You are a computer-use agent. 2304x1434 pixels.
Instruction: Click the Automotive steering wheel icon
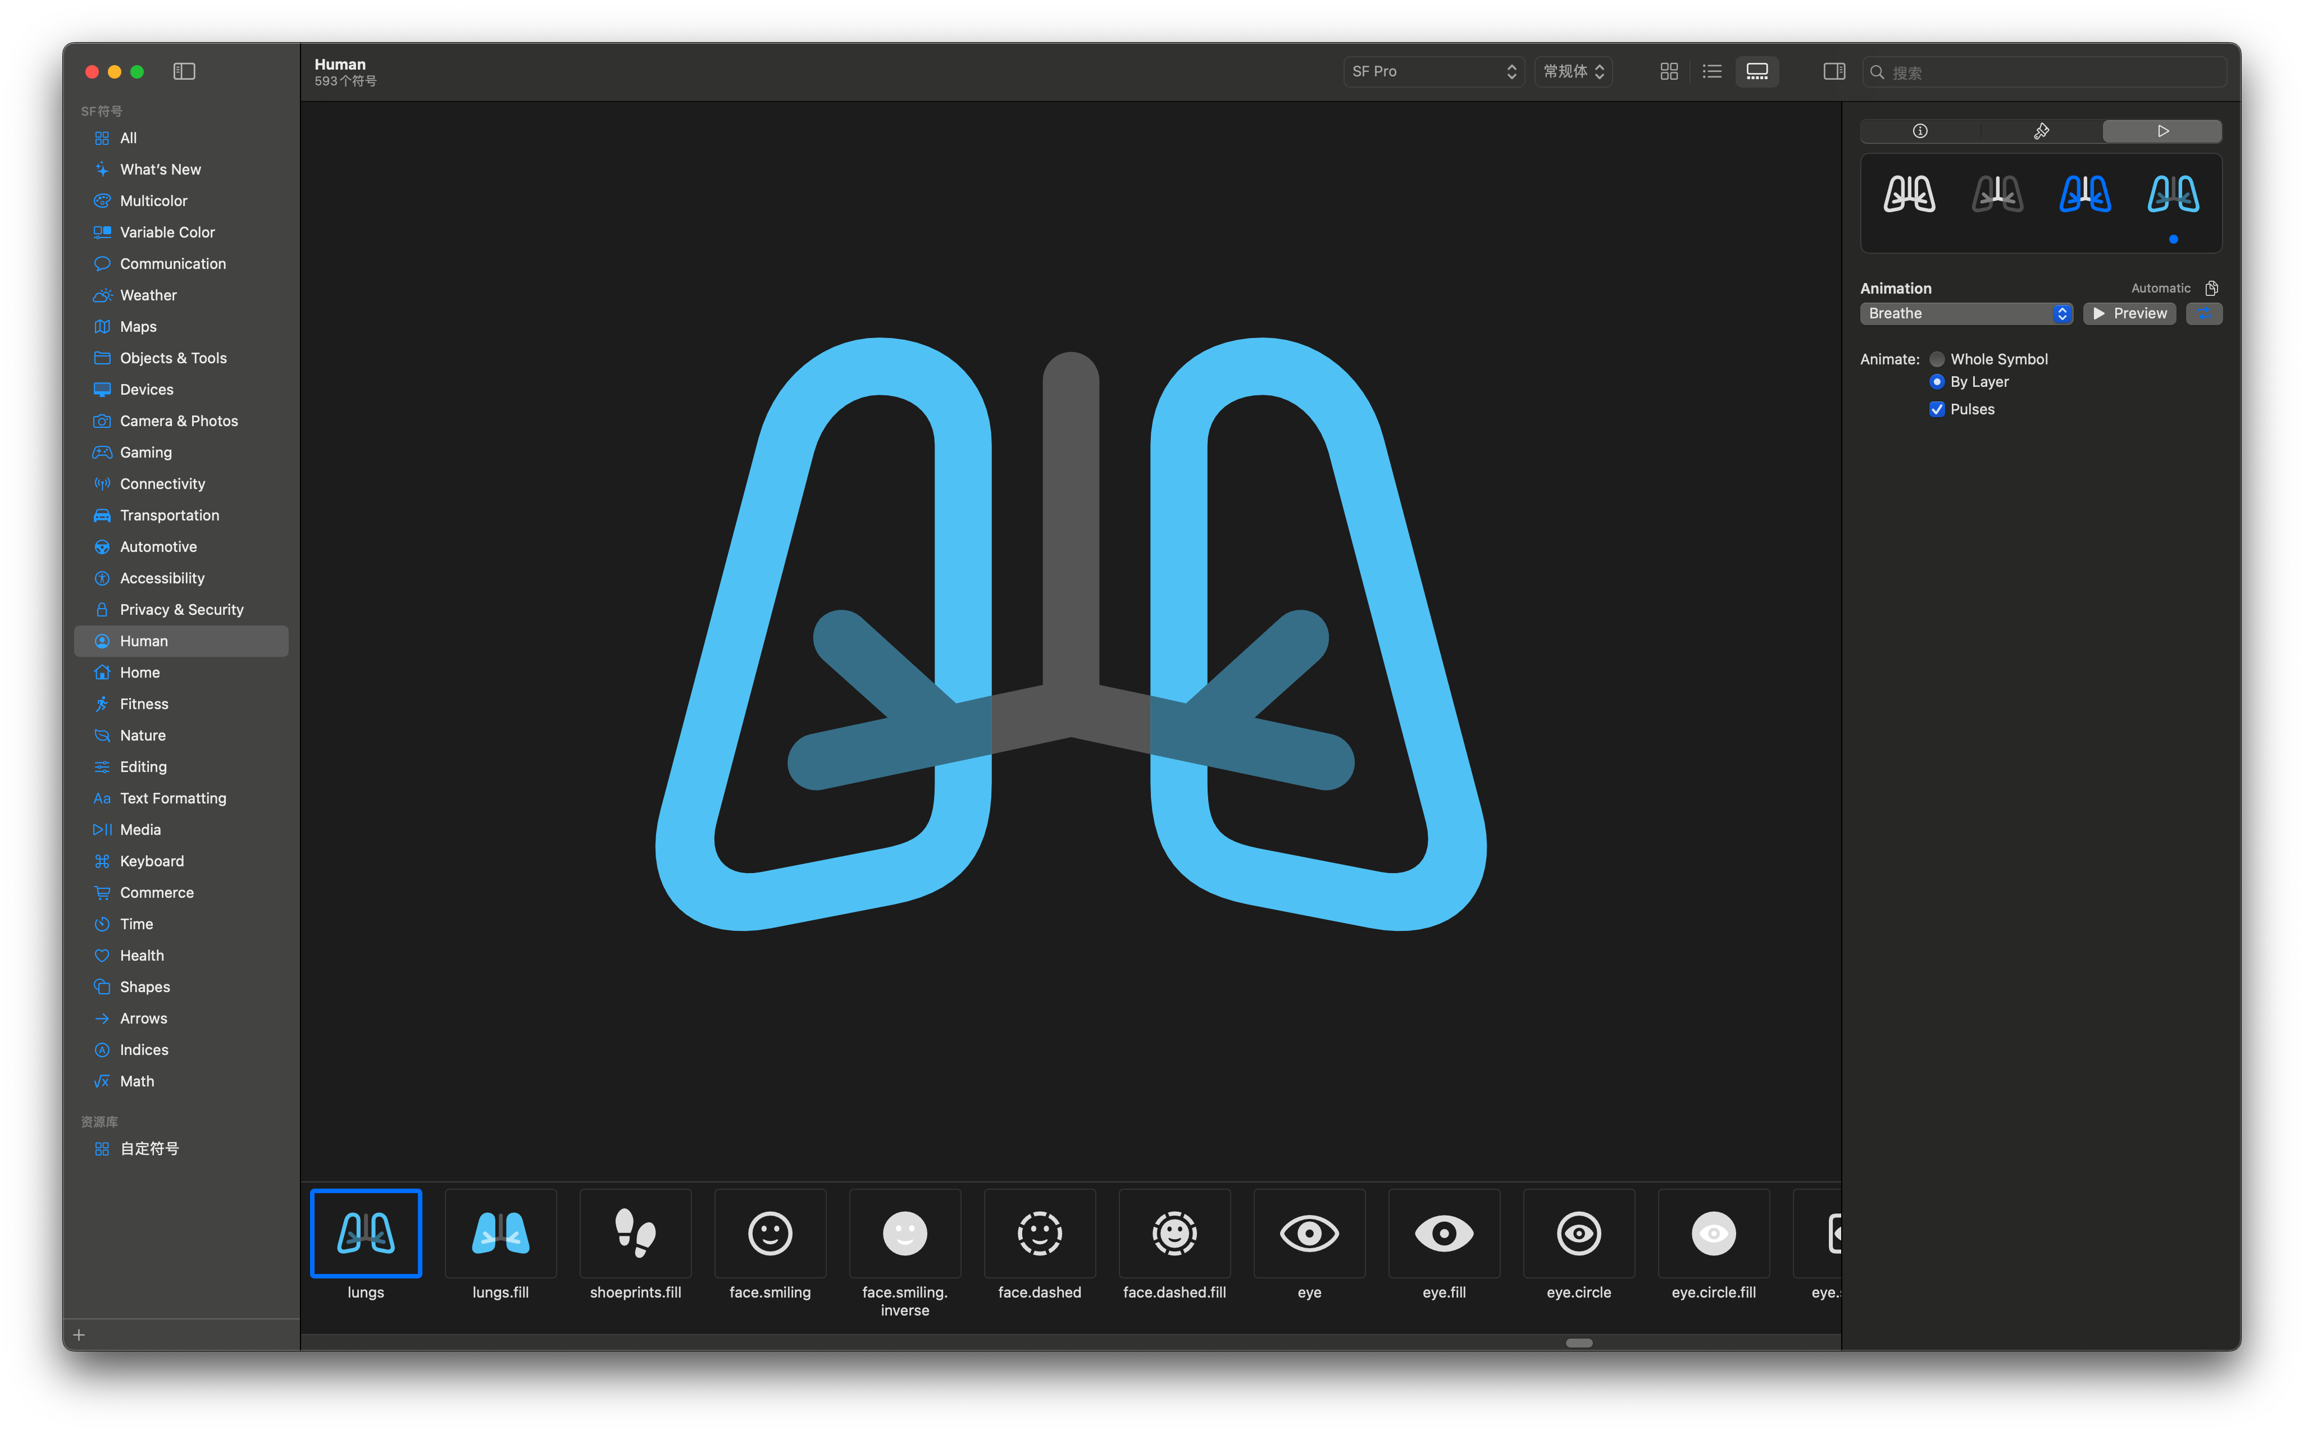click(102, 546)
